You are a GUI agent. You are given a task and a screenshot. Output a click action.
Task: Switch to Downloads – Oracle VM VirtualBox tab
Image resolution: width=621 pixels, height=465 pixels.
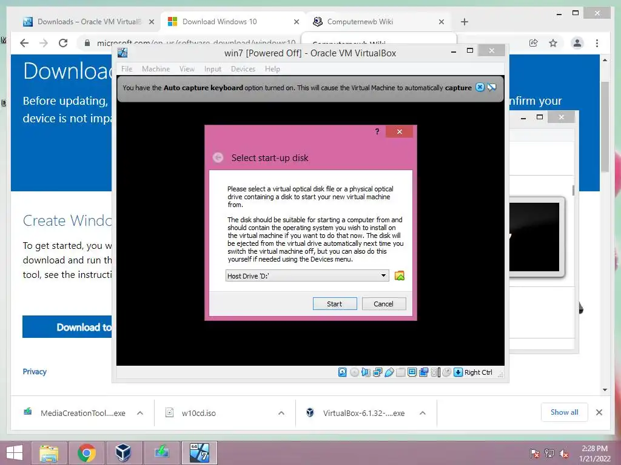pyautogui.click(x=89, y=22)
